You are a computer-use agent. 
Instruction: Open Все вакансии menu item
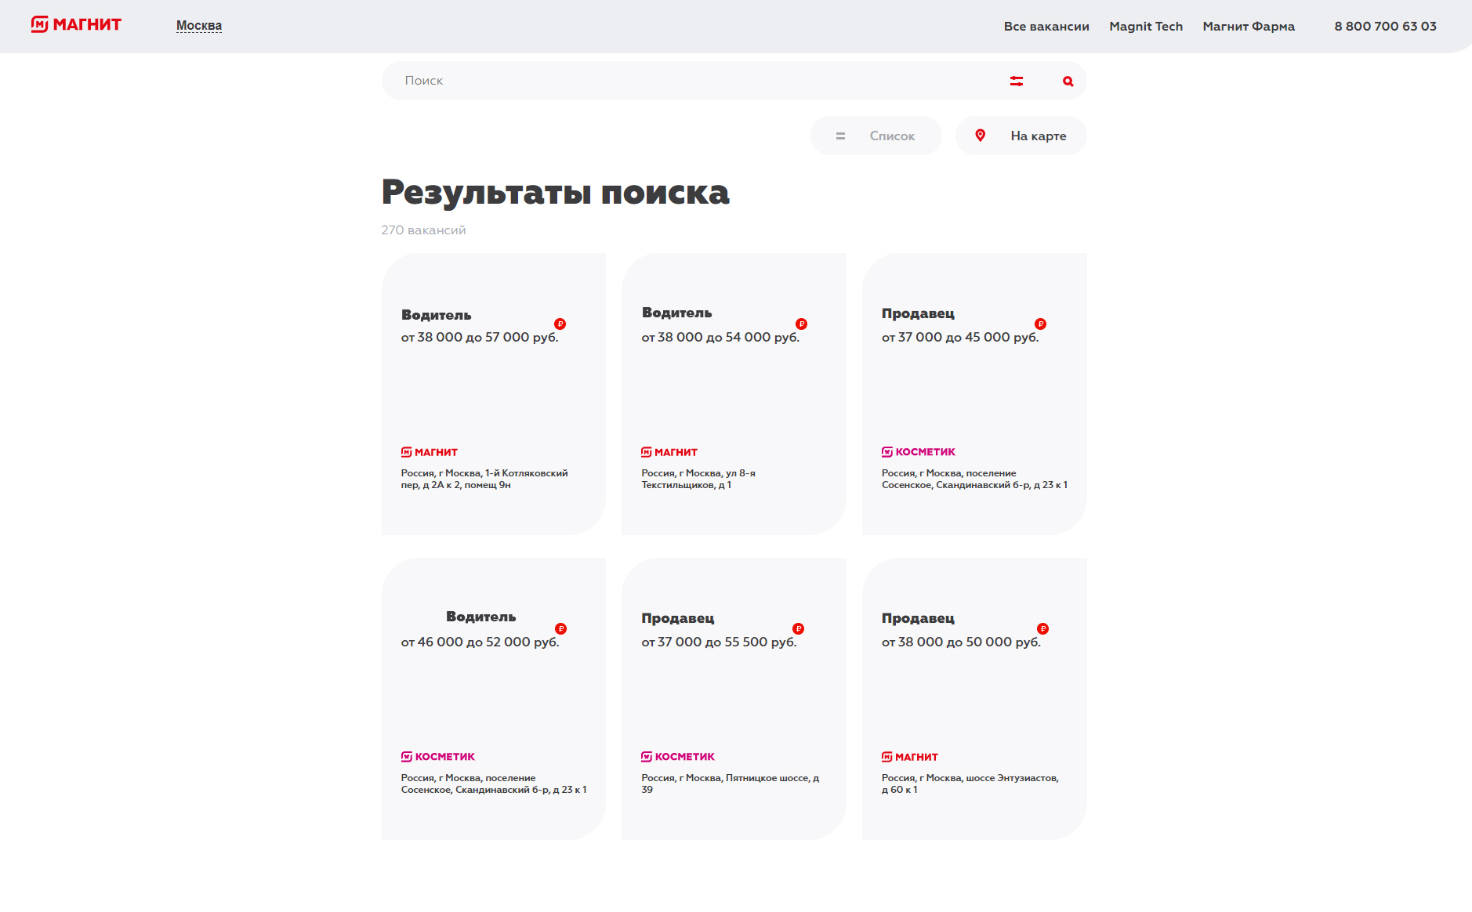tap(1046, 26)
